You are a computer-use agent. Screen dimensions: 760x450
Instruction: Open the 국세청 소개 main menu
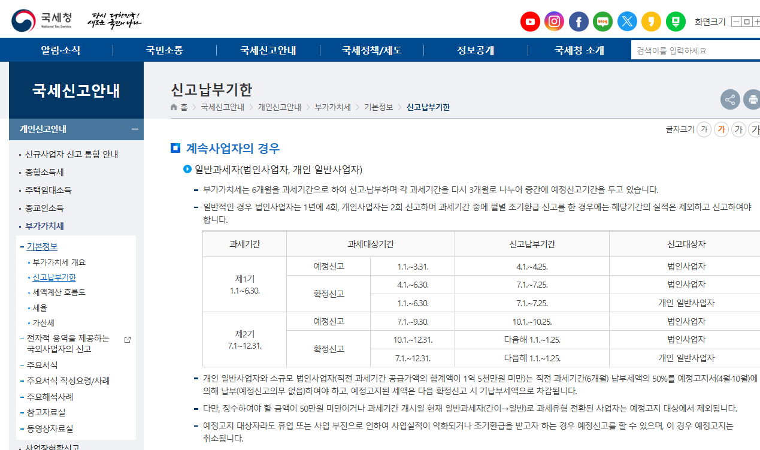(579, 50)
